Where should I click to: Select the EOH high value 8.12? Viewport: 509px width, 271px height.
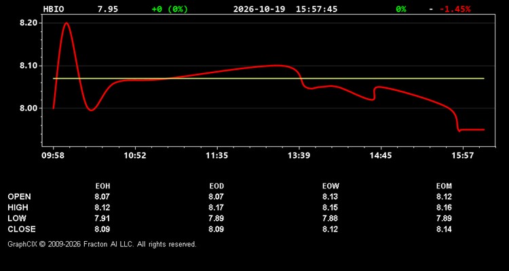[102, 207]
